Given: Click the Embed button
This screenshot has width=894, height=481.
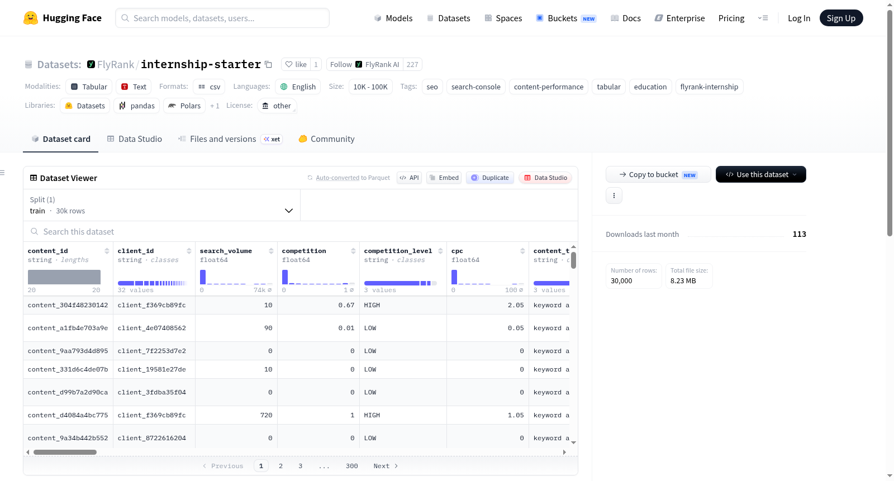Looking at the screenshot, I should tap(444, 178).
